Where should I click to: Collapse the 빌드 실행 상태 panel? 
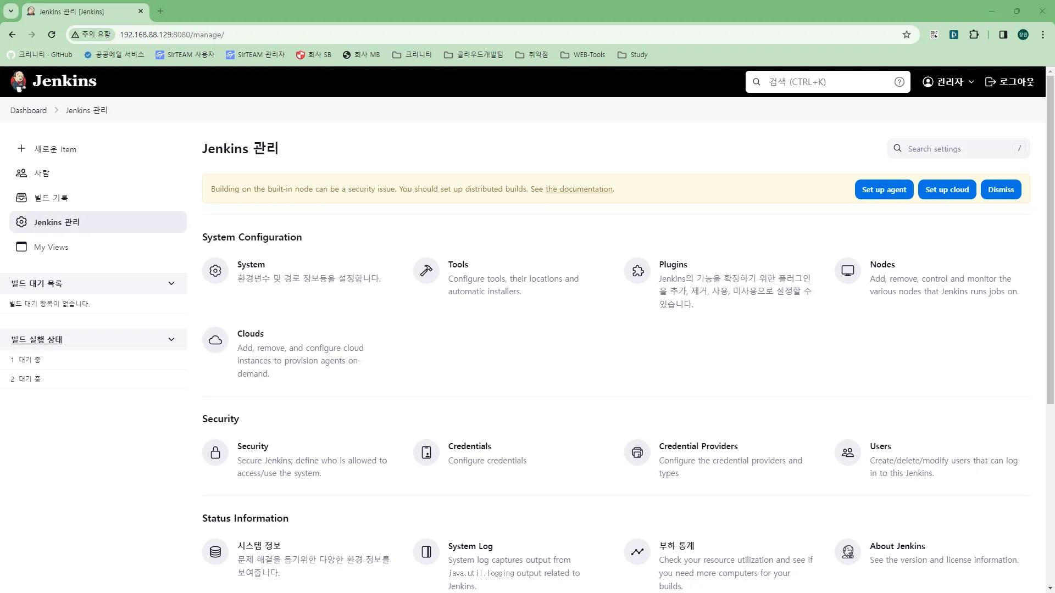(x=171, y=339)
